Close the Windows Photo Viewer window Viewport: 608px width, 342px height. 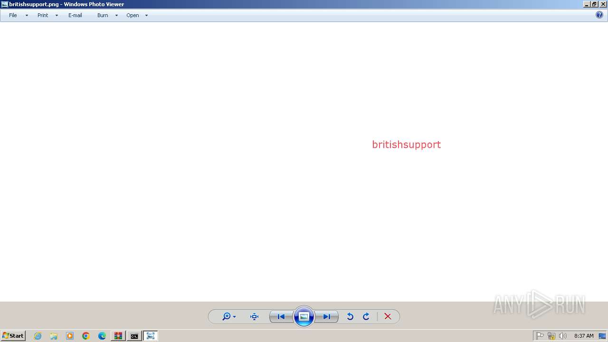point(603,4)
